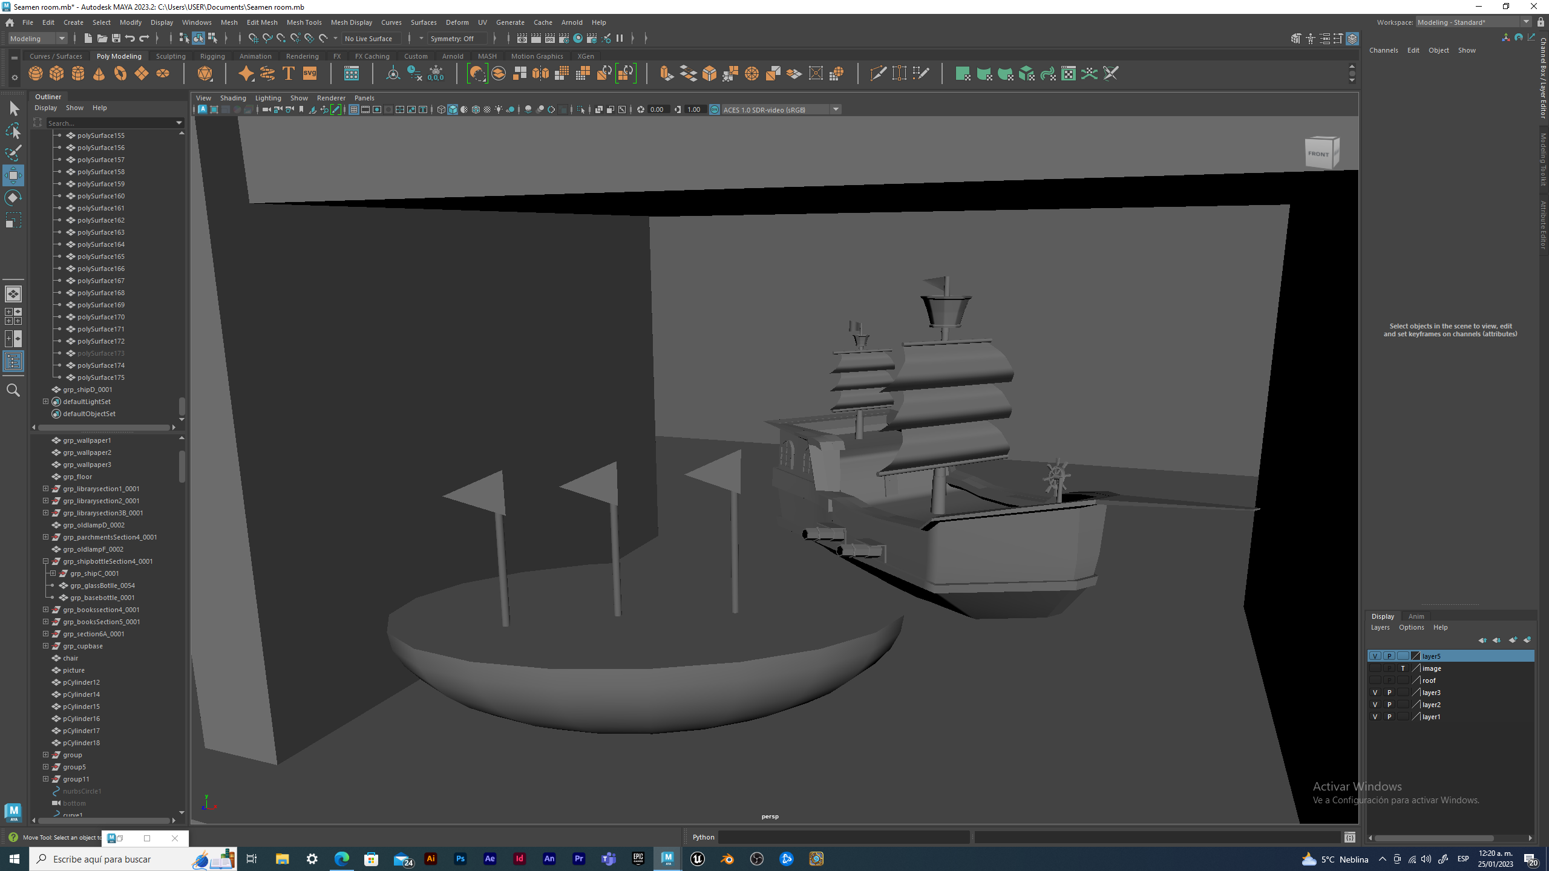Switch to the Sculpting shelf tab
Screen dimensions: 1549x871
click(171, 56)
